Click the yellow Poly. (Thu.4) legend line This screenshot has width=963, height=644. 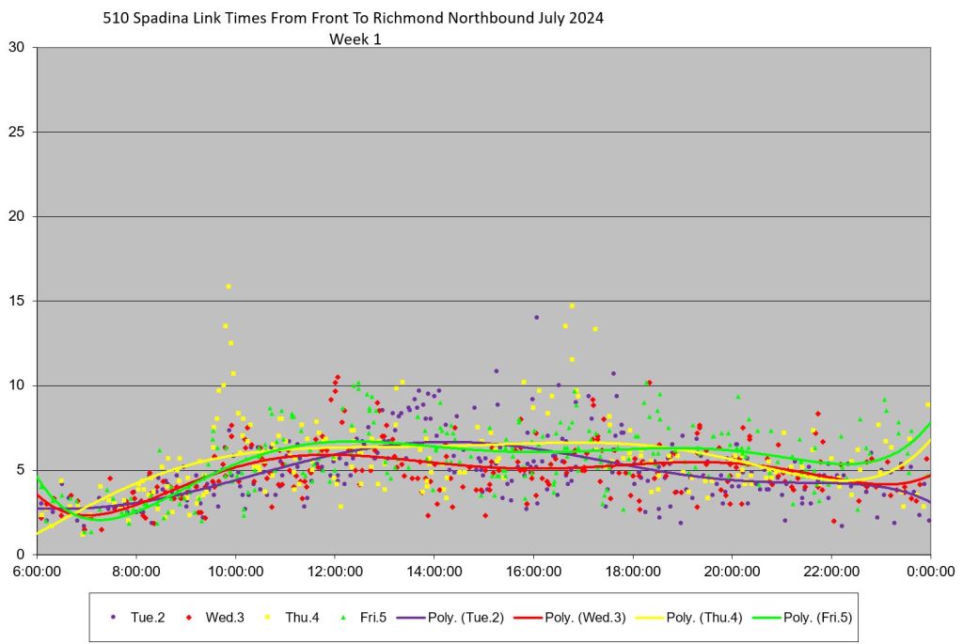coord(646,617)
